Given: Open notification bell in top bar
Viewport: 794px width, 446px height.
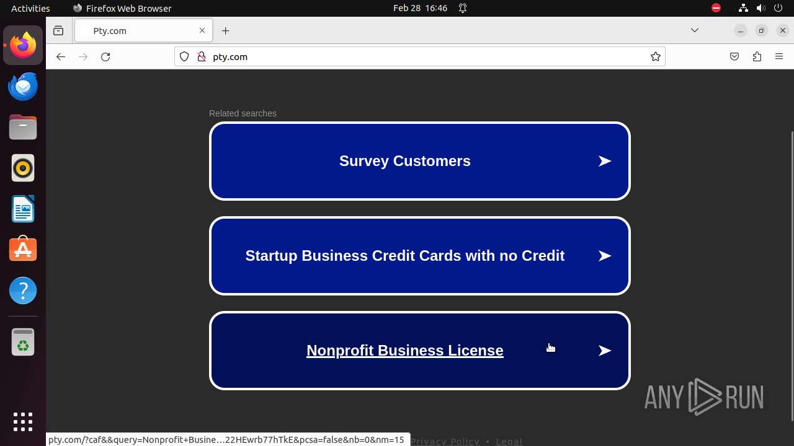Looking at the screenshot, I should [463, 8].
